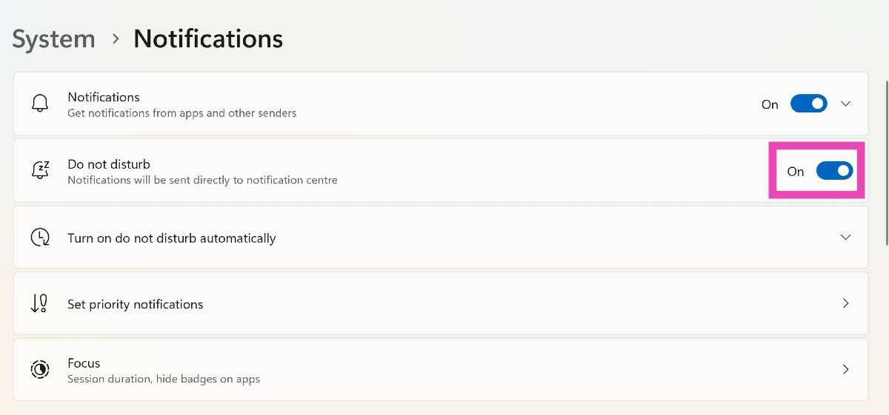The image size is (889, 415).
Task: Click "Get notifications from apps and other senders" text
Action: [182, 113]
